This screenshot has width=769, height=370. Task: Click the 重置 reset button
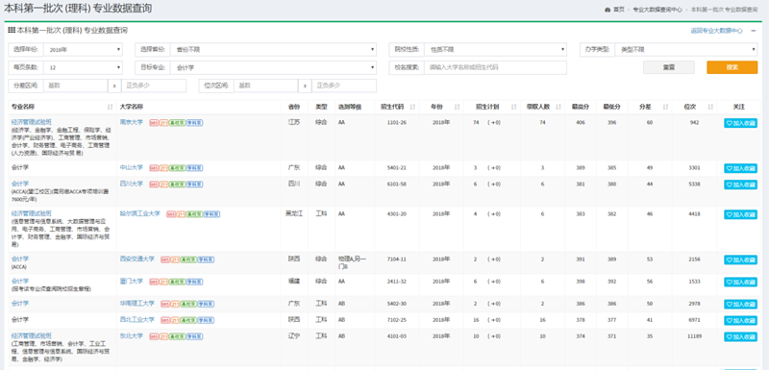pyautogui.click(x=668, y=67)
